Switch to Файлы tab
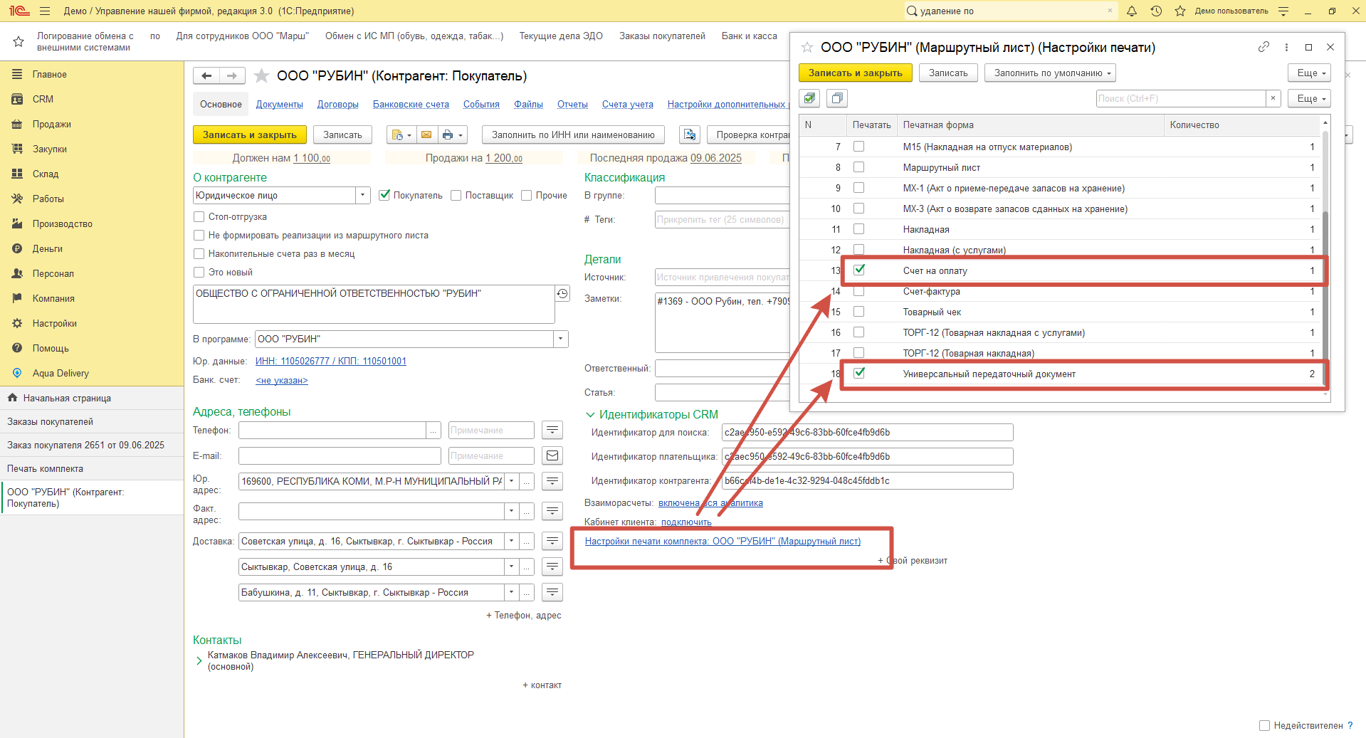 click(529, 104)
